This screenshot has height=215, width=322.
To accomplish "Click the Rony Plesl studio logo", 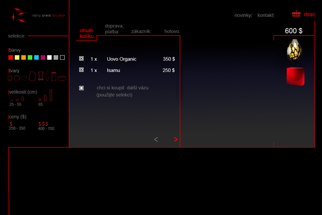I will [x=20, y=14].
